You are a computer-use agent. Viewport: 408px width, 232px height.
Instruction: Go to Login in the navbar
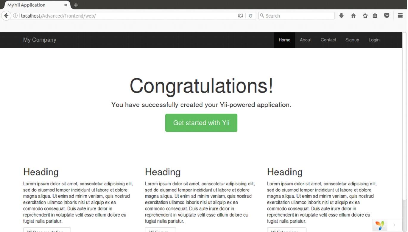(374, 40)
